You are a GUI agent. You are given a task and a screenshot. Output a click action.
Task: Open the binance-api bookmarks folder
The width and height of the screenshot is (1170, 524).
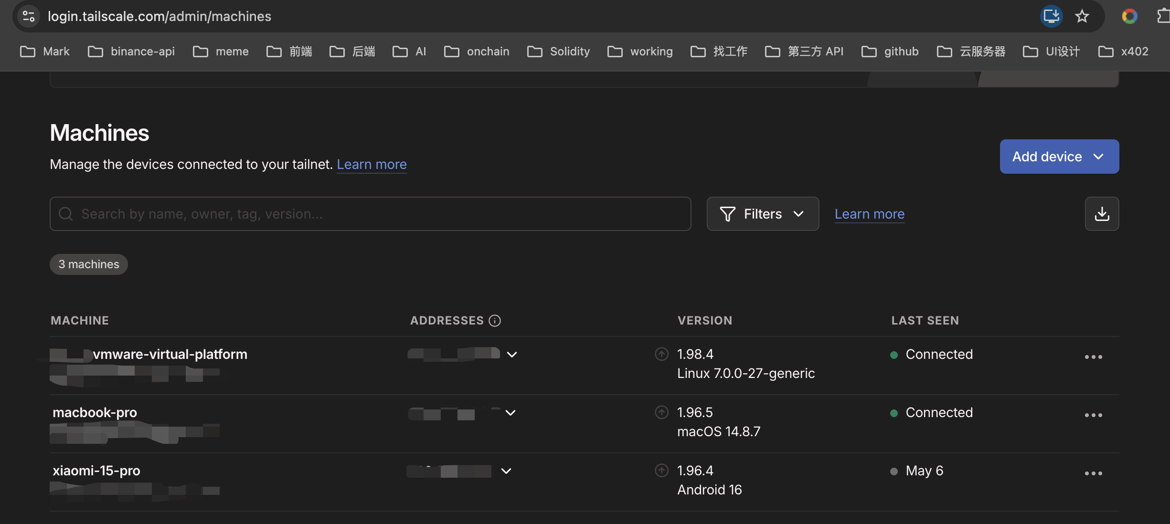pyautogui.click(x=131, y=51)
